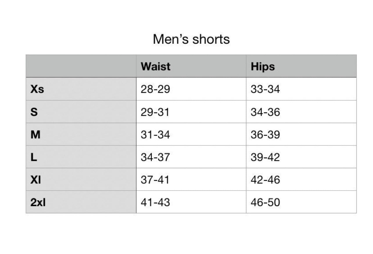
Task: Select waist cell 28-29
Action: tap(155, 89)
